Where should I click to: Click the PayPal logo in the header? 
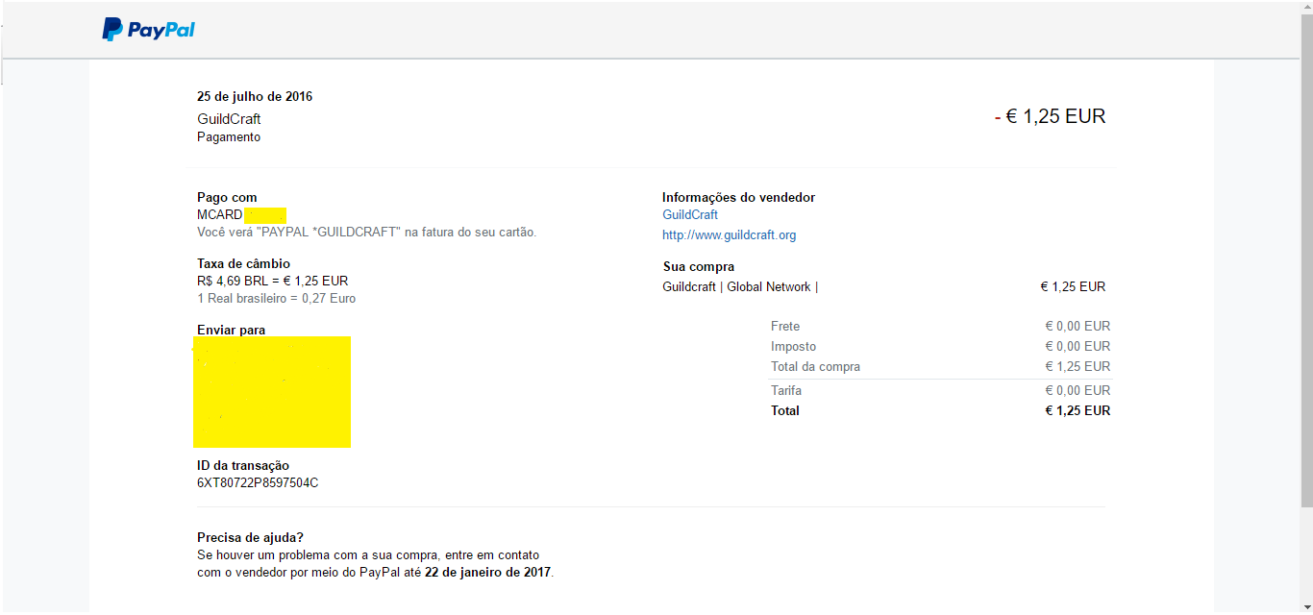[x=148, y=30]
